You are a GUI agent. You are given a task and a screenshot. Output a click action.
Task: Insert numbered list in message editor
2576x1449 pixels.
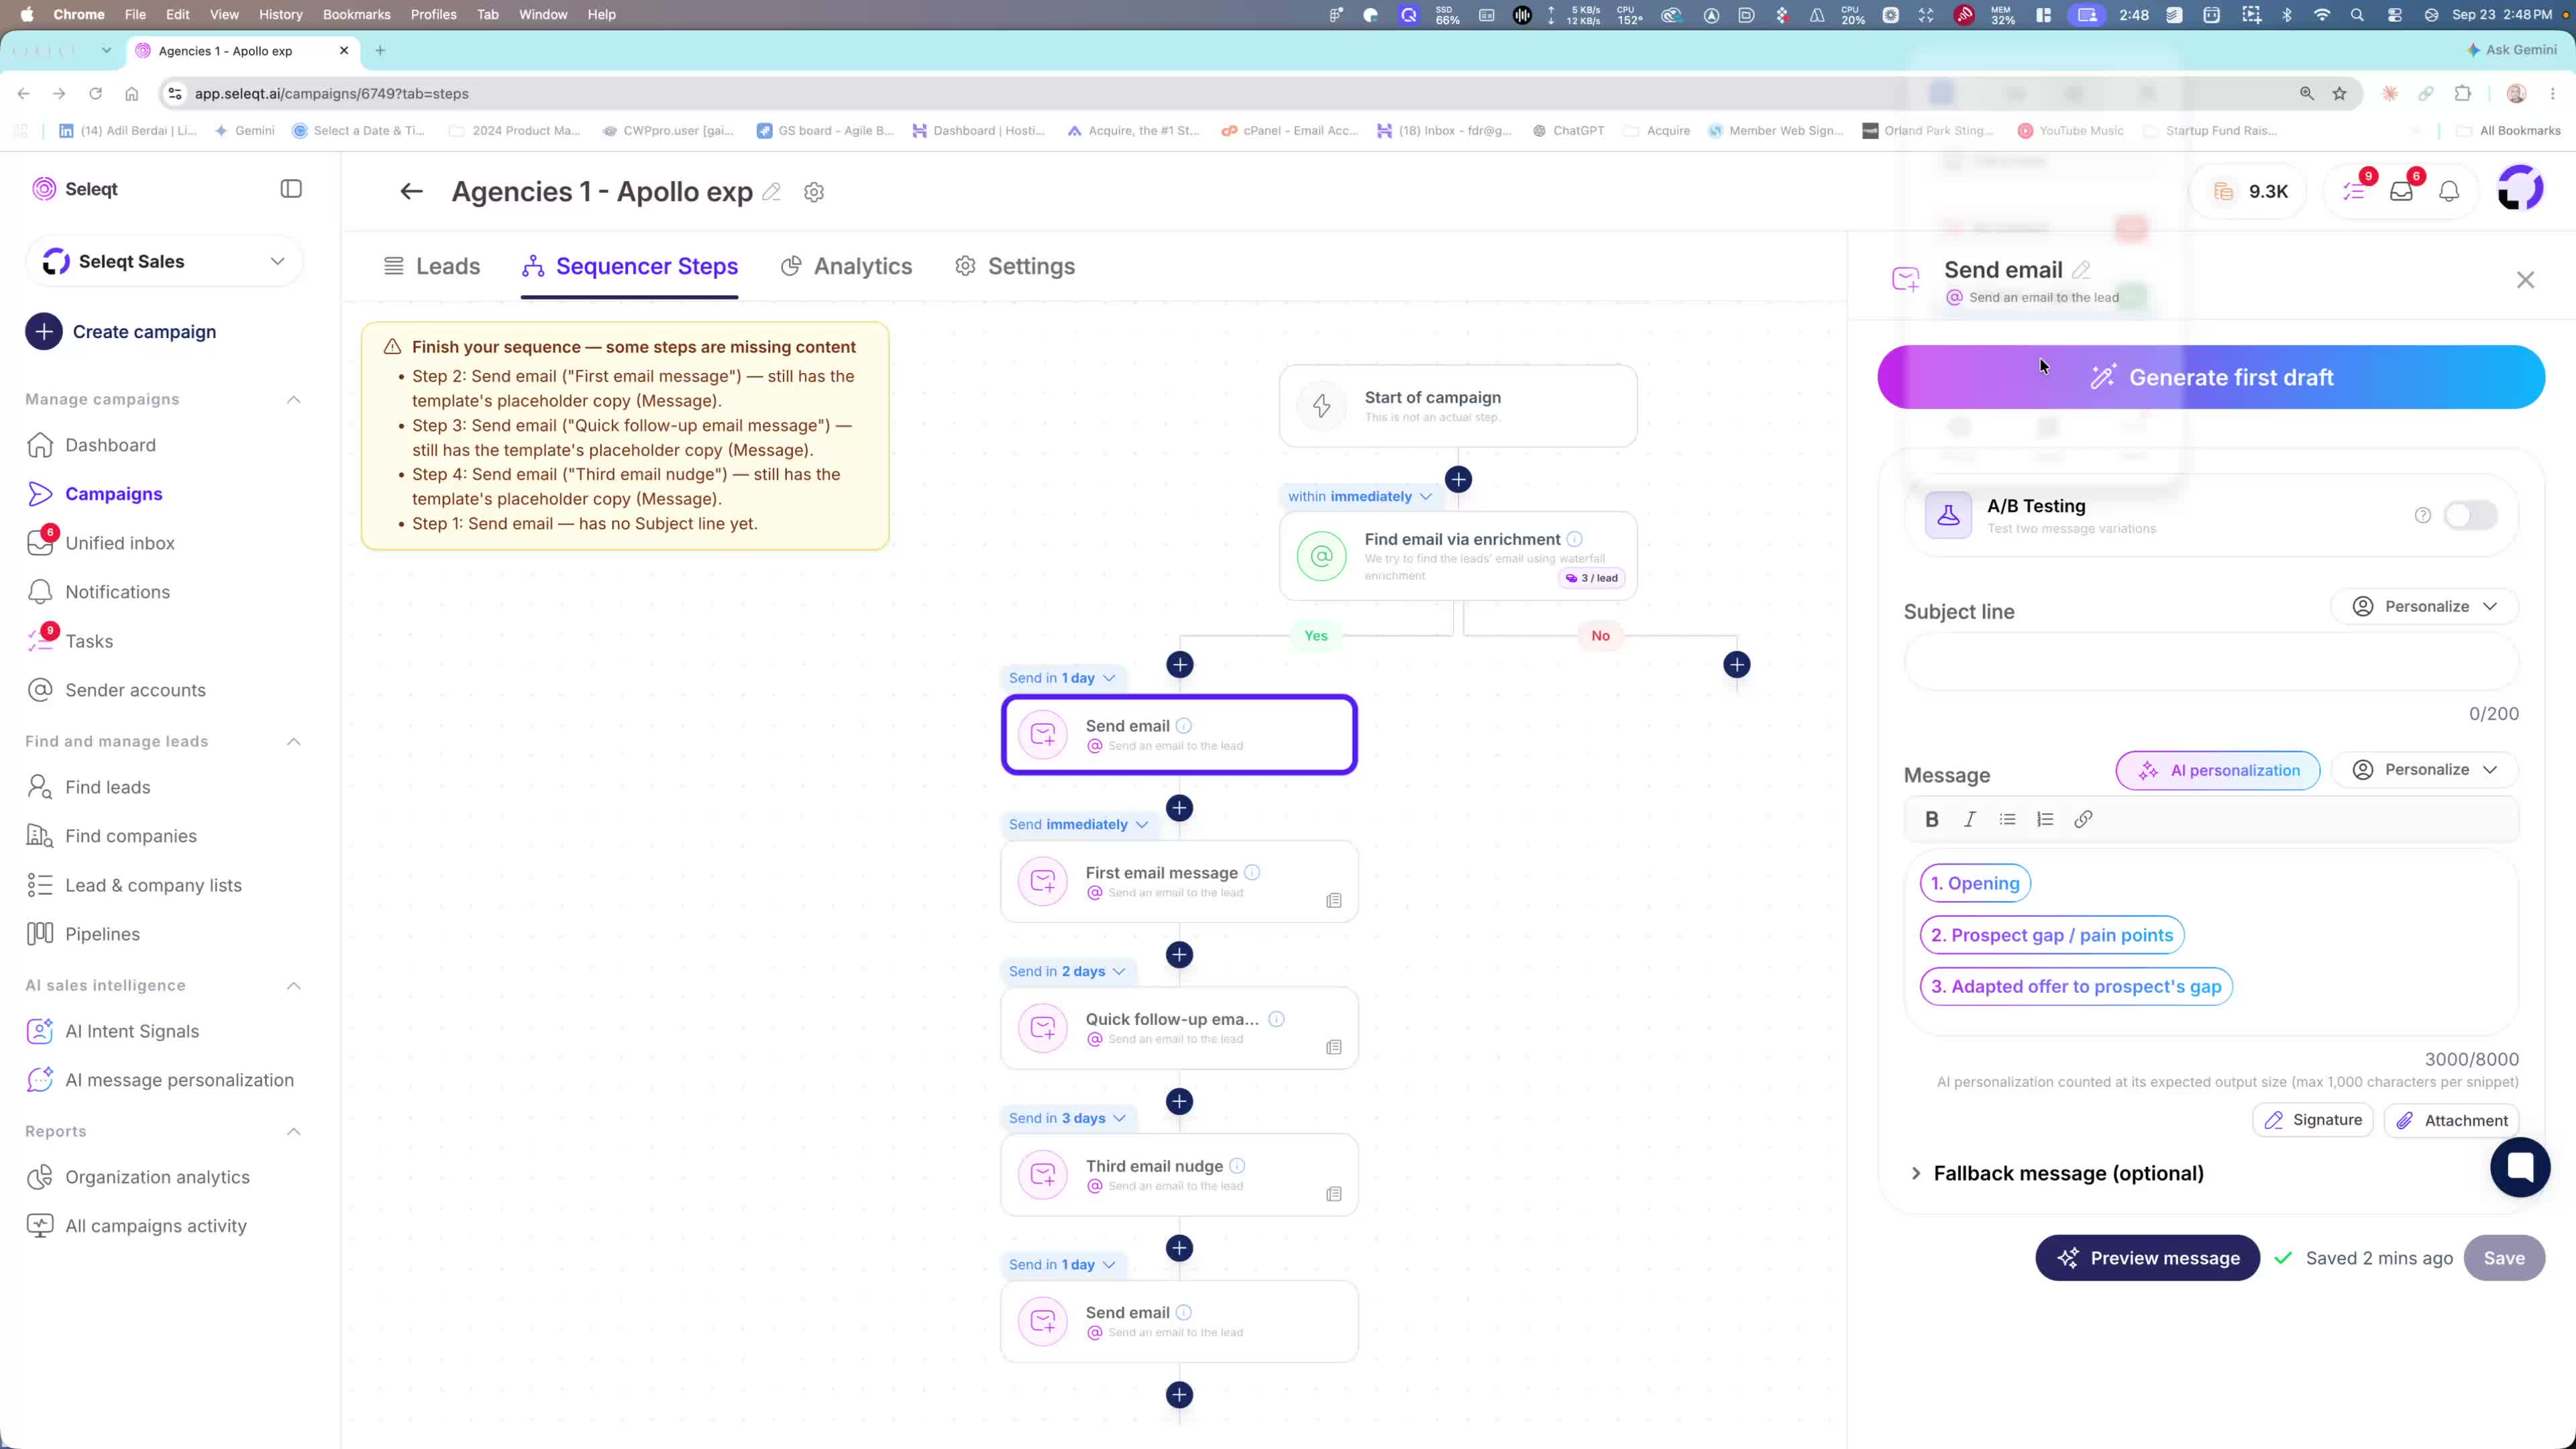point(2045,819)
